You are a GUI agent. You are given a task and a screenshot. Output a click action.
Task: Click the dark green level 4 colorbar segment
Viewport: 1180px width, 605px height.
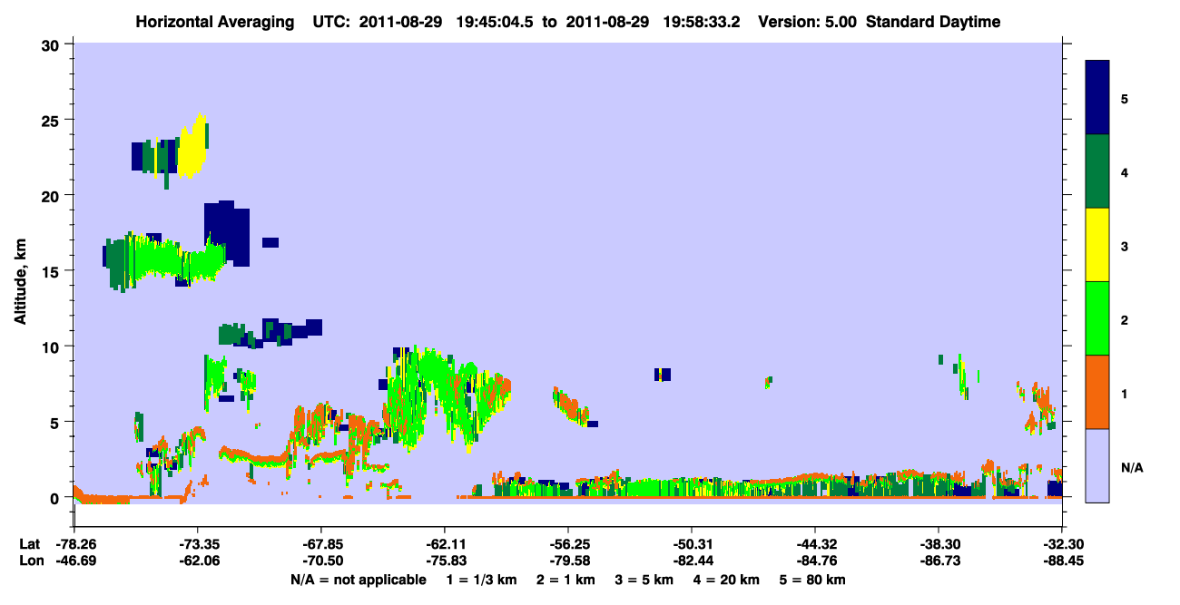click(1097, 171)
